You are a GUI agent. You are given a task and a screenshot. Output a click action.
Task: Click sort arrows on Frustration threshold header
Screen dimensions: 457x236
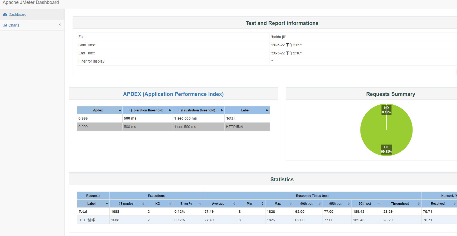[x=222, y=110]
